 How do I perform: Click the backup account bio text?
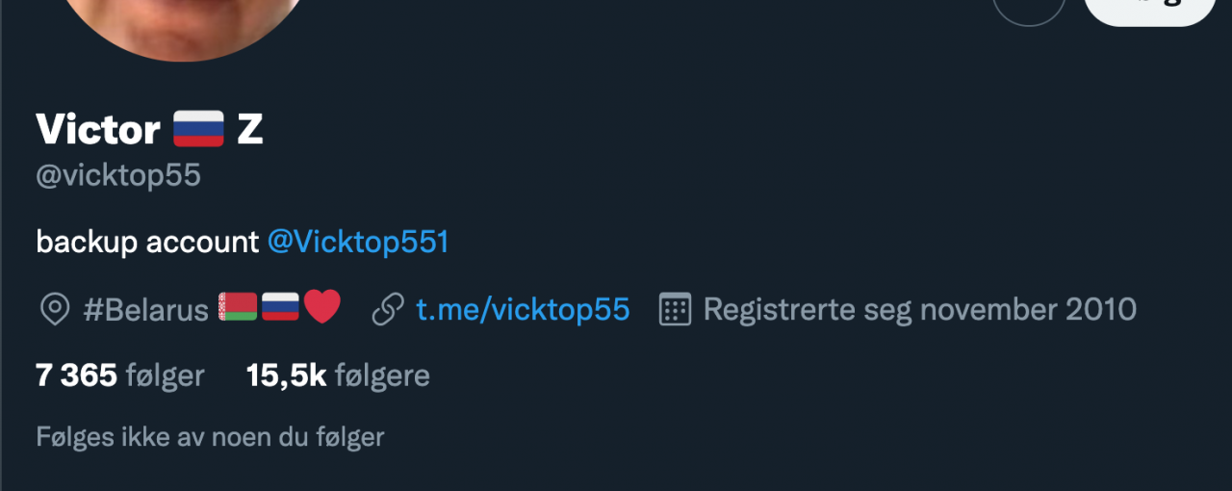[x=147, y=242]
